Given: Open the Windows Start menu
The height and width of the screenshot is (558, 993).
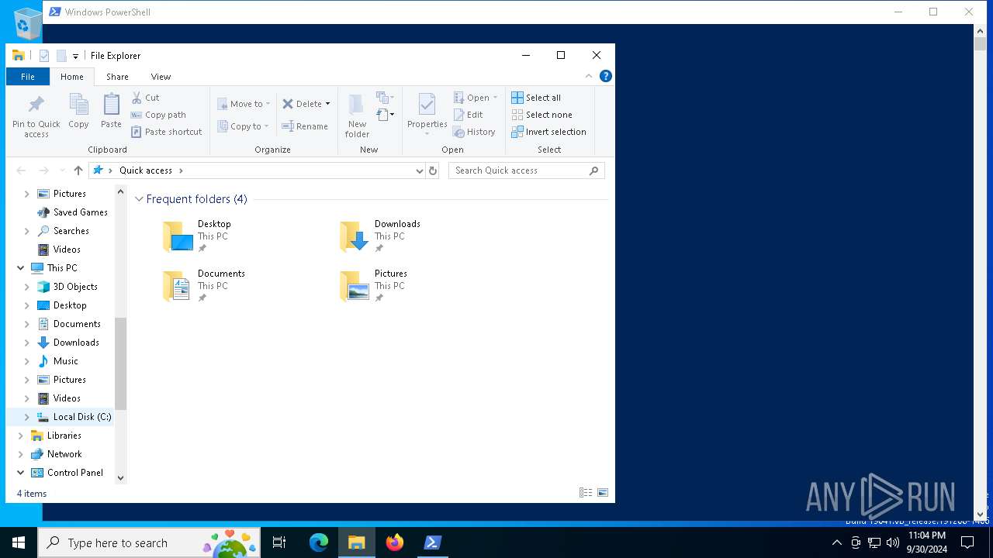Looking at the screenshot, I should click(19, 542).
